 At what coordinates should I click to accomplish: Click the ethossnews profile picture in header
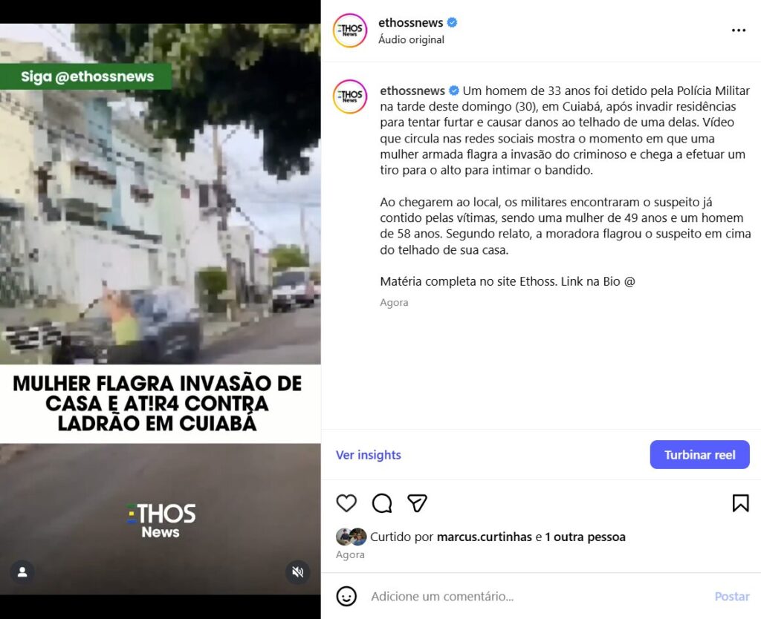(350, 30)
